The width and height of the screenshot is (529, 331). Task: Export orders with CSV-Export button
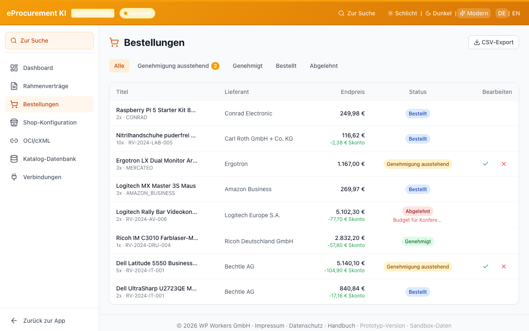(x=493, y=42)
